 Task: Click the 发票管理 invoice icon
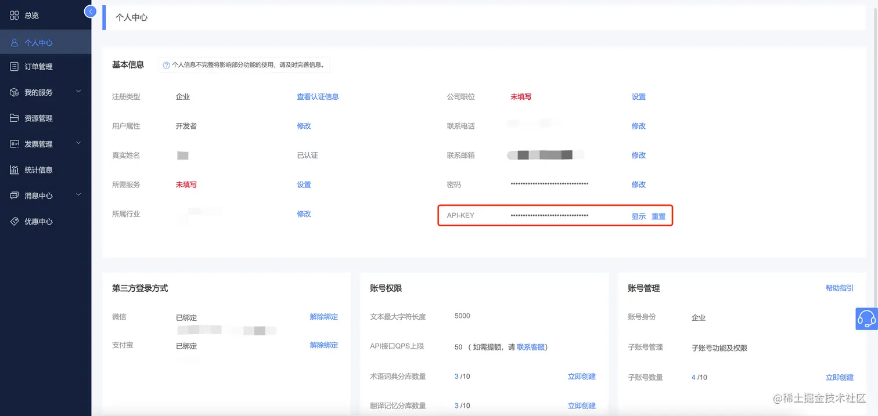click(x=15, y=144)
